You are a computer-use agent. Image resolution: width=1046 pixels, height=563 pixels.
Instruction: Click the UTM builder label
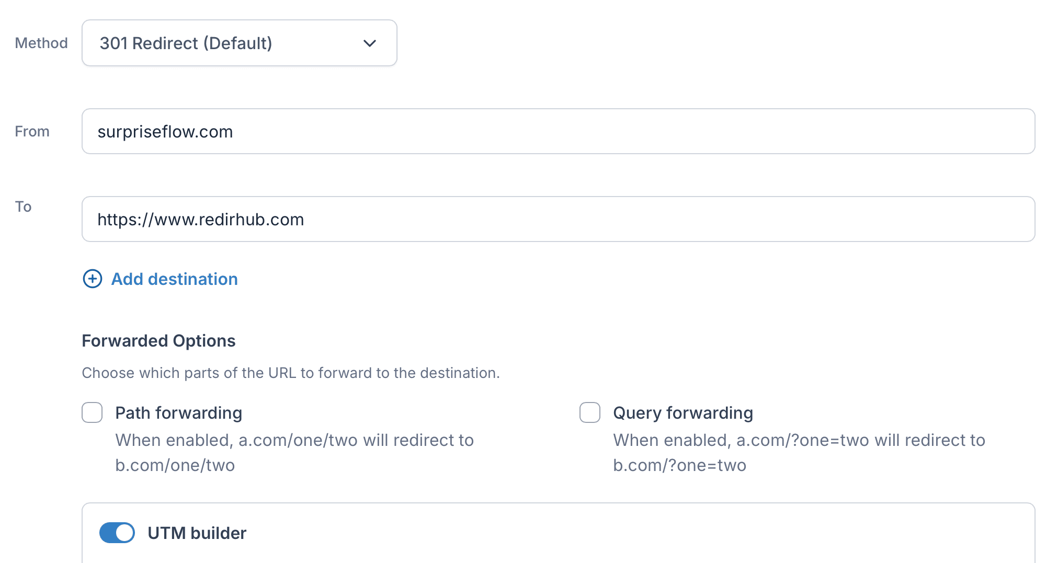point(197,533)
